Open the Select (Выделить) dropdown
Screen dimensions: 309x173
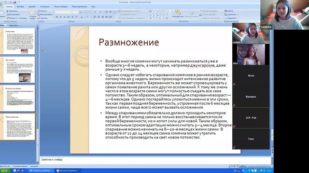(x=231, y=18)
